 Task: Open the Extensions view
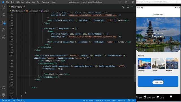pos(3,37)
